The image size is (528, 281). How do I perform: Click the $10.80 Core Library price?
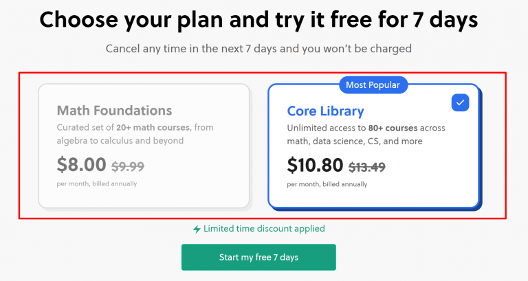(x=316, y=165)
